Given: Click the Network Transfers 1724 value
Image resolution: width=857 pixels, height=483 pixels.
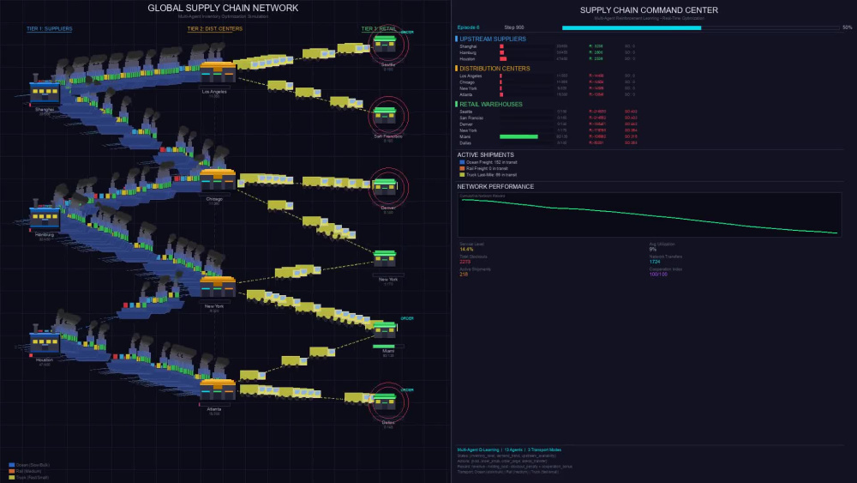Looking at the screenshot, I should tap(655, 262).
